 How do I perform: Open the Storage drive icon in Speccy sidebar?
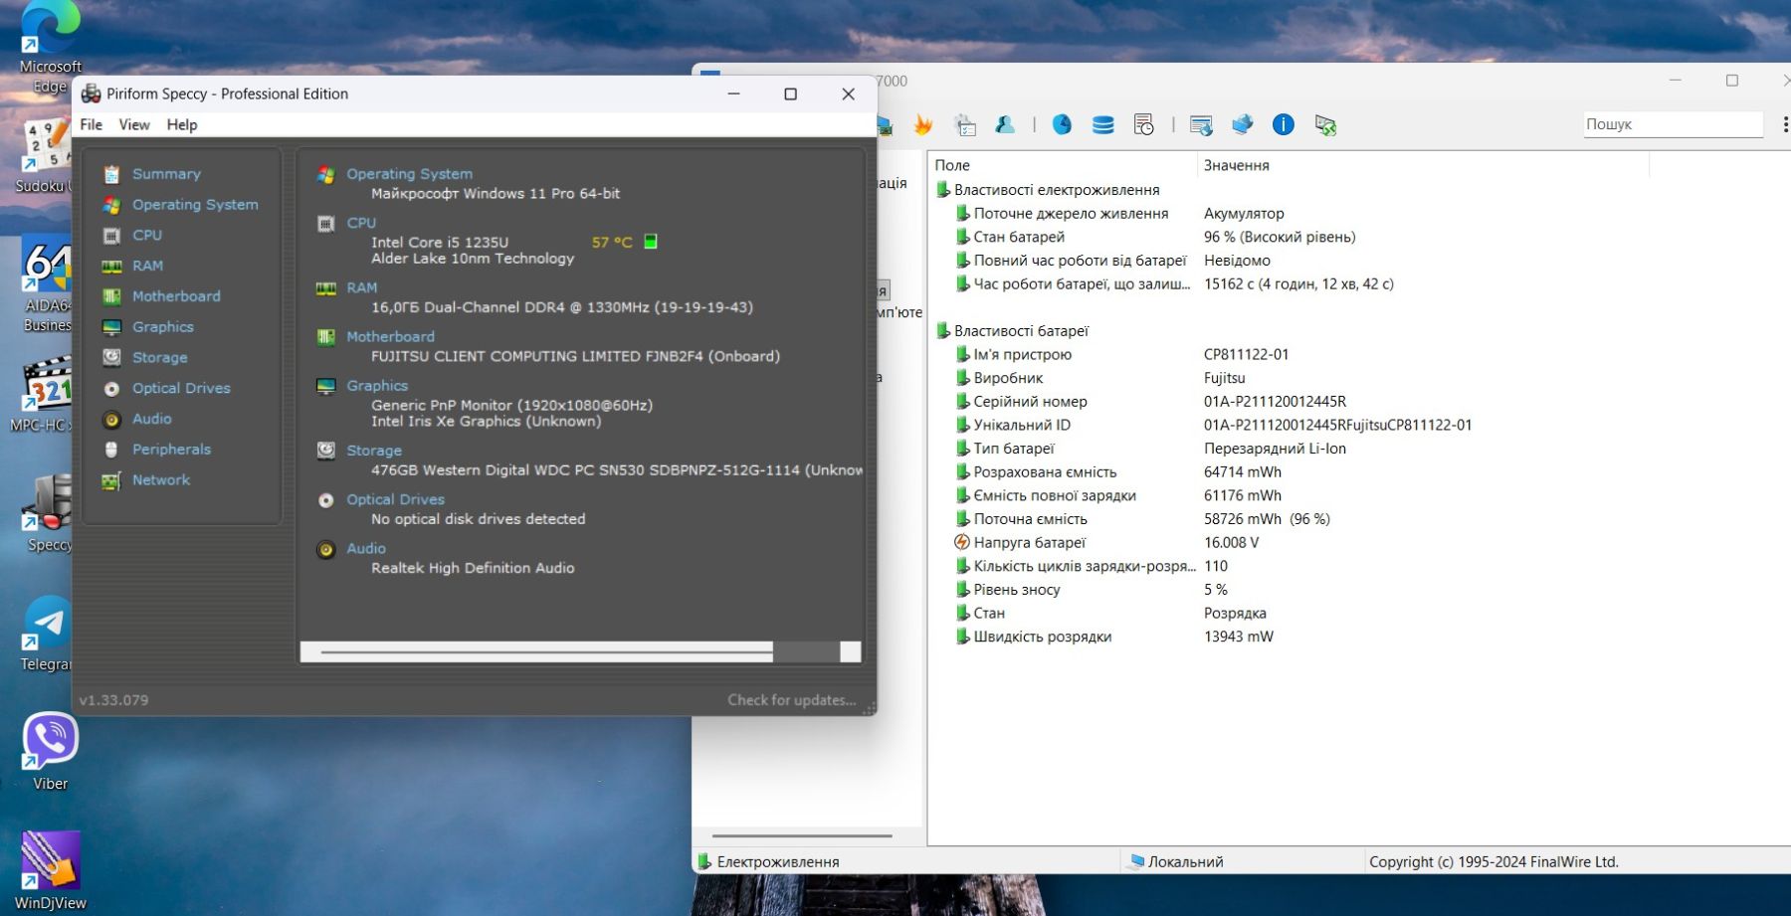click(111, 358)
